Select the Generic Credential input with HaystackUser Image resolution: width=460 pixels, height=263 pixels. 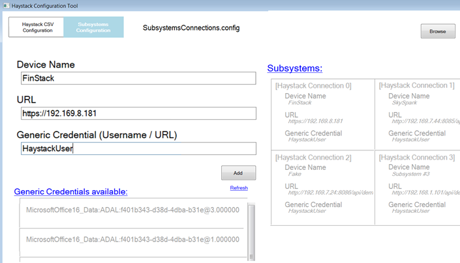pos(138,148)
